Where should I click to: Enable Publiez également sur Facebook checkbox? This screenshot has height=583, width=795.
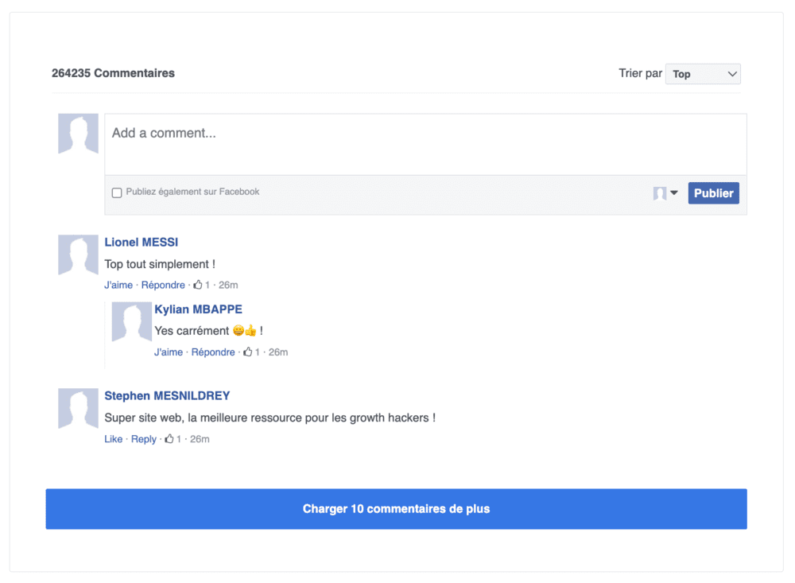click(117, 192)
